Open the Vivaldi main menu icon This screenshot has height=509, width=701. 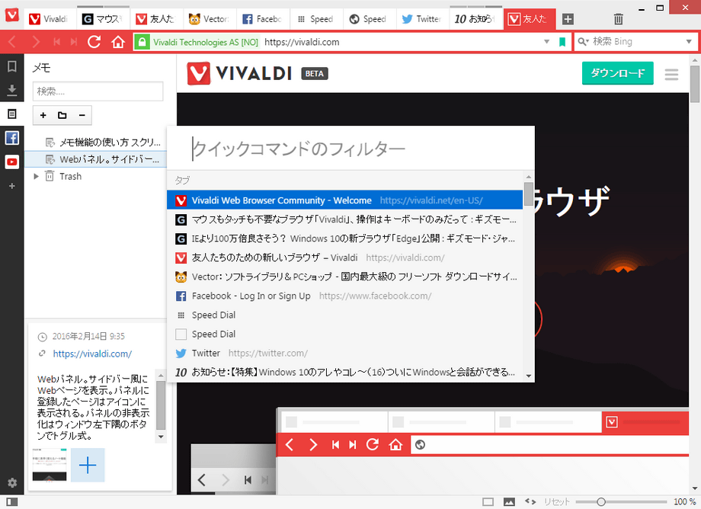[x=12, y=14]
